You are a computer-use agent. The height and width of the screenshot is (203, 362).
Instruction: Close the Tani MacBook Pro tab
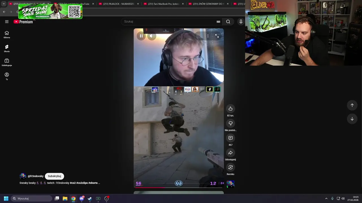183,4
